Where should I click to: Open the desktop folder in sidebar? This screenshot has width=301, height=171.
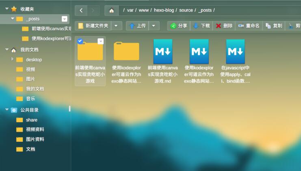[x=34, y=60]
